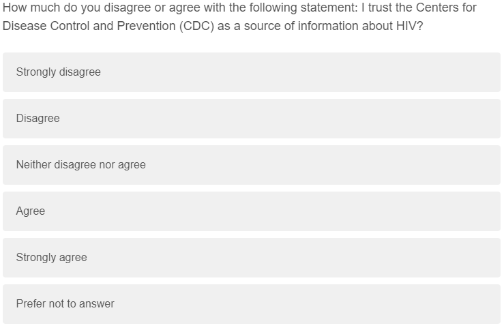Image resolution: width=504 pixels, height=332 pixels.
Task: Choose "Disagree" as your response
Action: (x=251, y=119)
